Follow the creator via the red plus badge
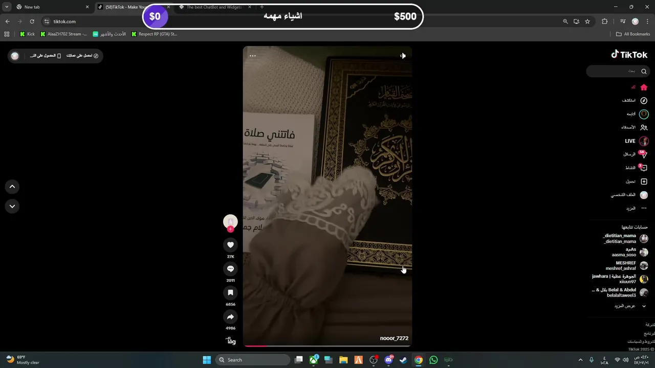Screen dimensions: 655x368 230,229
